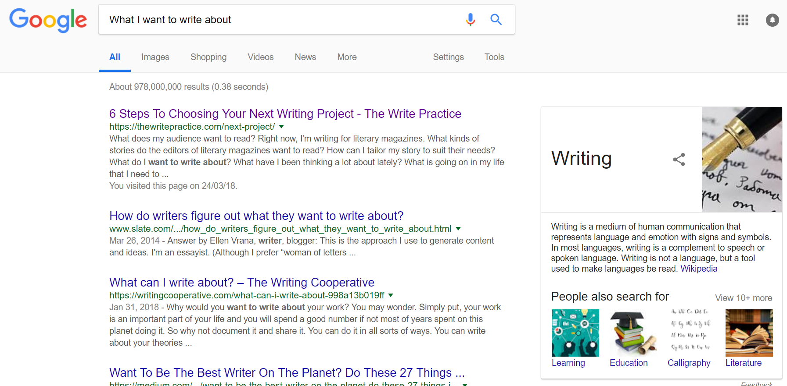Click the thewritepractice.com/next-project URL
The width and height of the screenshot is (787, 386).
[x=192, y=127]
